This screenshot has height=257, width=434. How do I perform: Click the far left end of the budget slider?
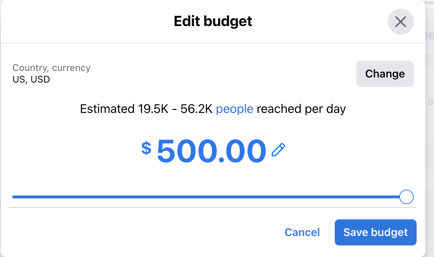[13, 197]
